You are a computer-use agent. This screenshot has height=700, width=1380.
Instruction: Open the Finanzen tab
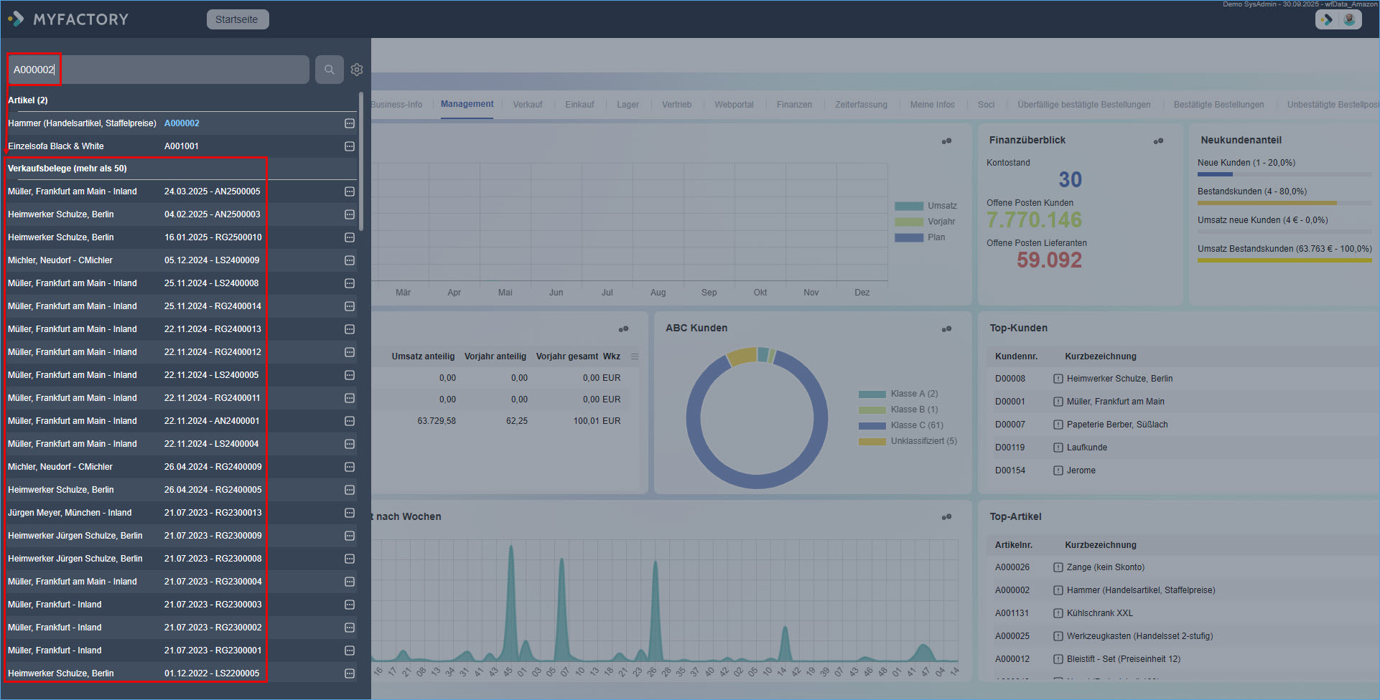click(x=794, y=105)
